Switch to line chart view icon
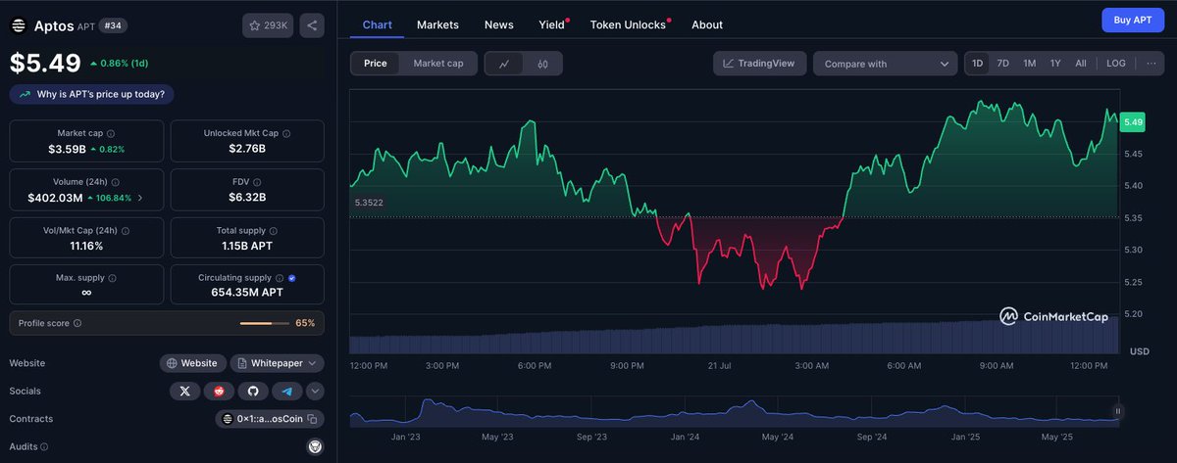 point(504,64)
